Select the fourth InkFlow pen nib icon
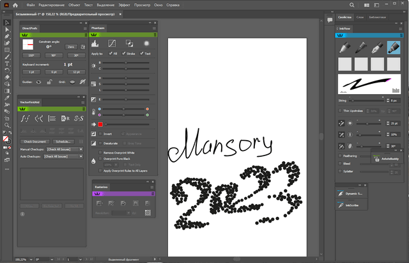 pyautogui.click(x=393, y=47)
